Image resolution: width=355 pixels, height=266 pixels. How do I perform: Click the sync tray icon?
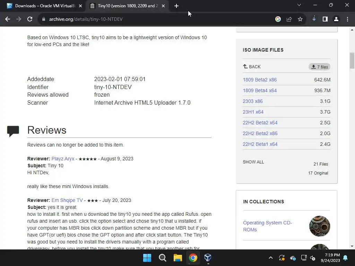tap(282, 258)
